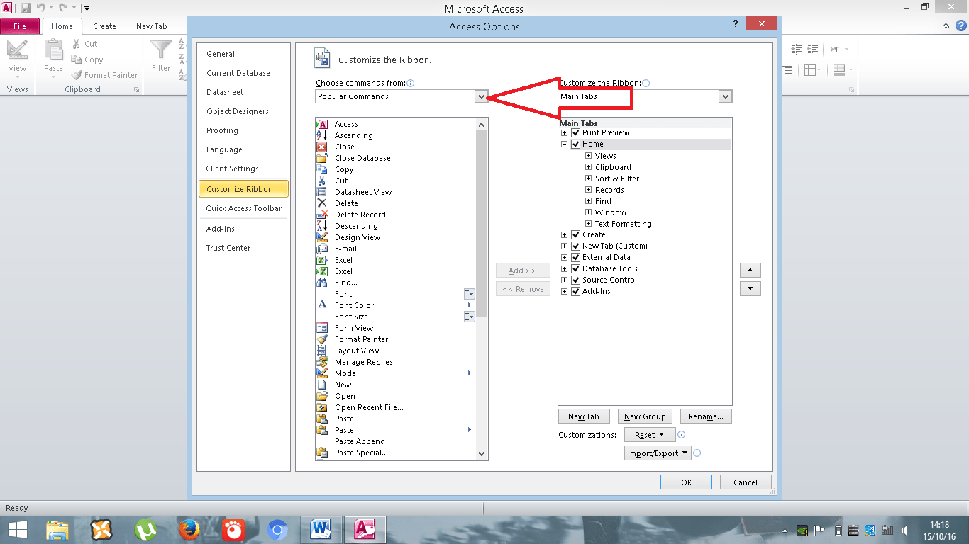This screenshot has width=969, height=544.
Task: Switch to the Create ribbon tab
Action: point(104,26)
